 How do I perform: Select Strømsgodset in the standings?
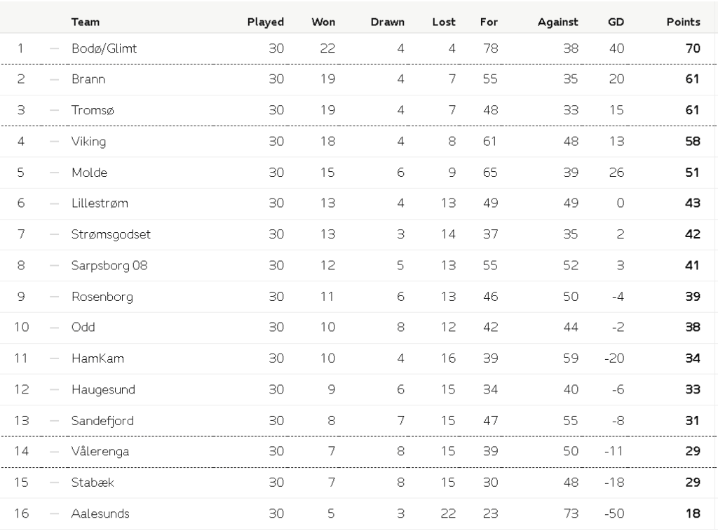coord(111,234)
